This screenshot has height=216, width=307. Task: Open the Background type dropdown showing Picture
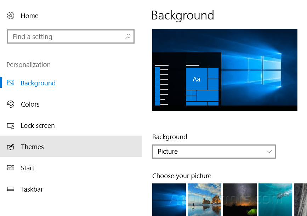point(214,152)
